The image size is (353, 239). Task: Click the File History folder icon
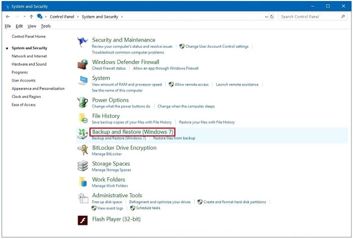(x=83, y=118)
